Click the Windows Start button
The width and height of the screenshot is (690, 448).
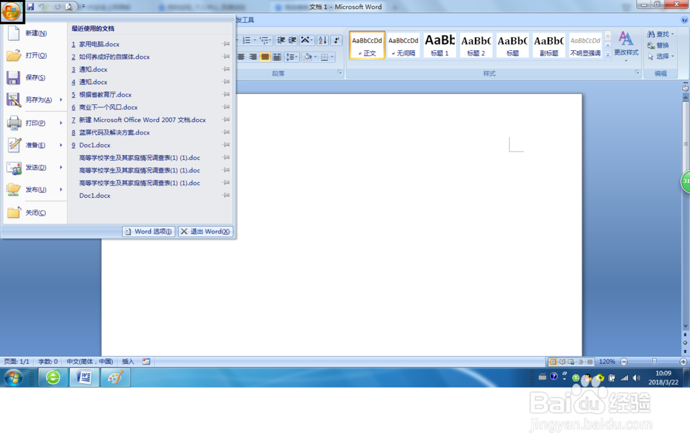pos(14,378)
